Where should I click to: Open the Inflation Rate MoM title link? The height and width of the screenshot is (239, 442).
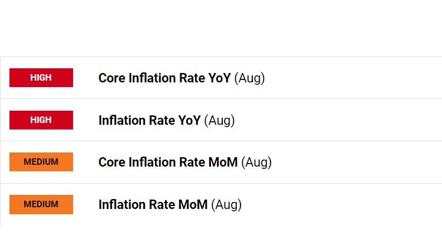[x=153, y=205]
